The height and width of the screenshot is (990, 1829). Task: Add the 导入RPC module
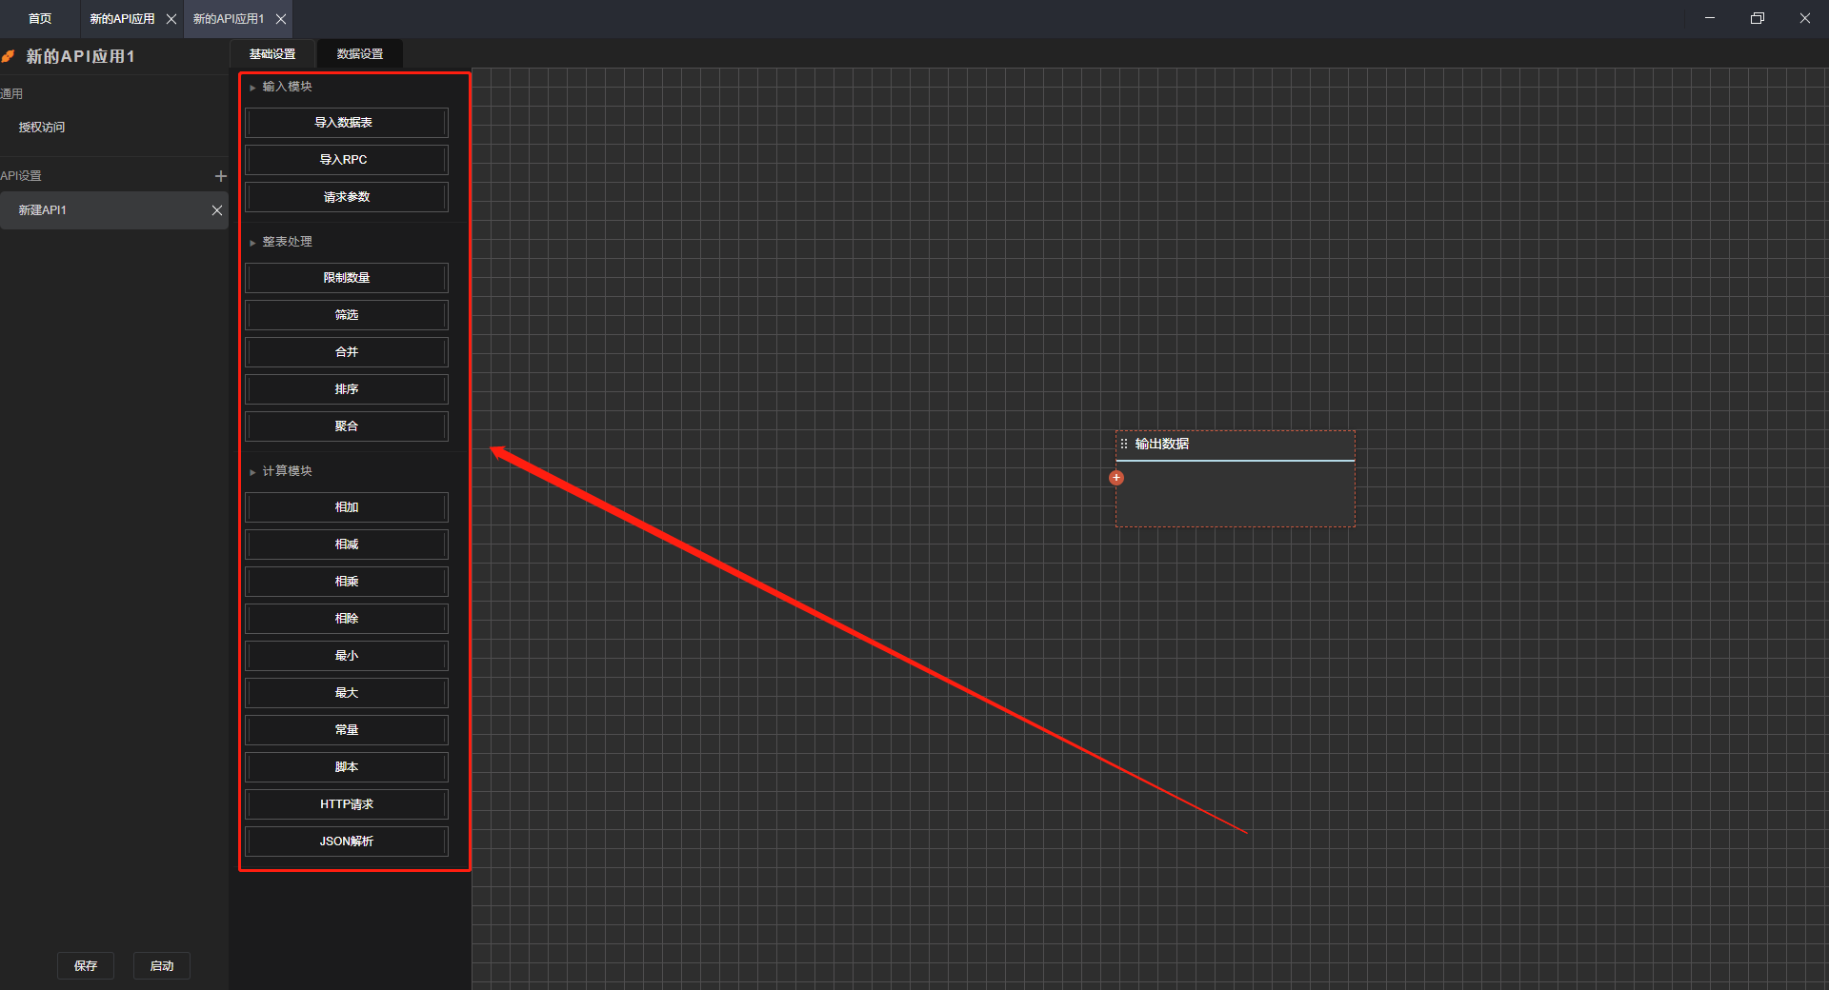pos(347,160)
